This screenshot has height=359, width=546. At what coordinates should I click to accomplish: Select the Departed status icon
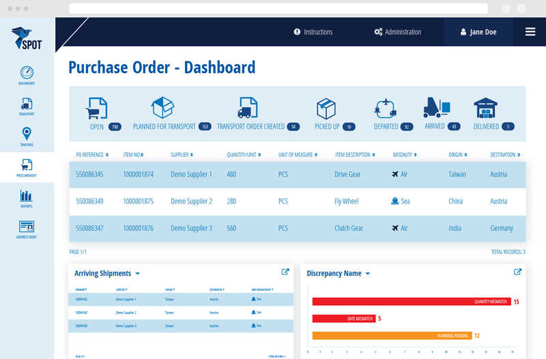pyautogui.click(x=386, y=108)
